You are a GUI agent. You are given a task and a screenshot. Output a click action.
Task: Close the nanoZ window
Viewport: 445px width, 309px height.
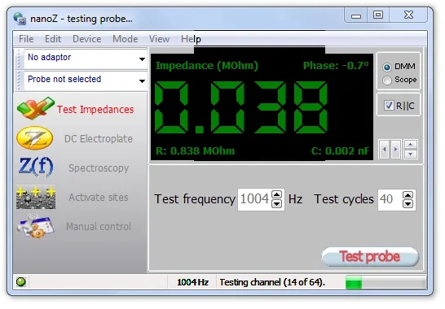click(x=408, y=15)
